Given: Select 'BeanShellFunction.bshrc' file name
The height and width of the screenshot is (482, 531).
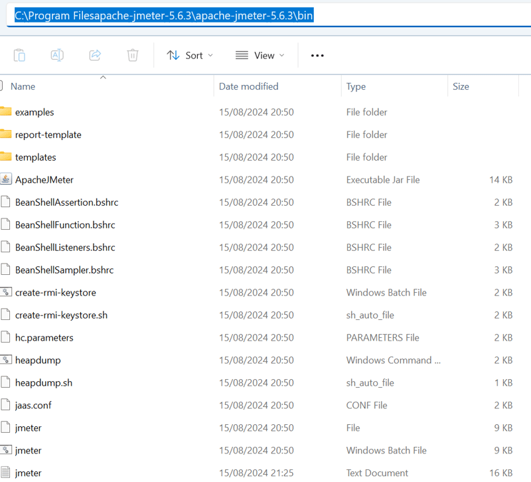Looking at the screenshot, I should (x=65, y=225).
